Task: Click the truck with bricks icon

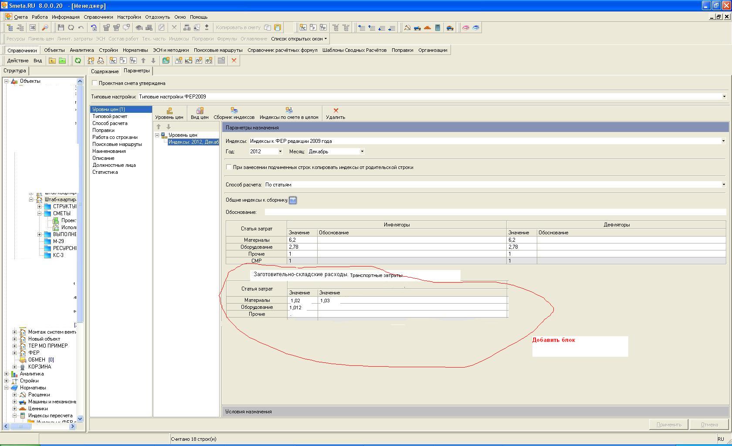Action: (x=450, y=27)
